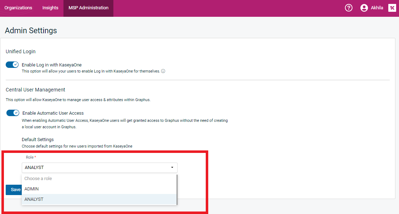Click the Role dropdown caret arrow
The image size is (399, 214).
click(172, 168)
